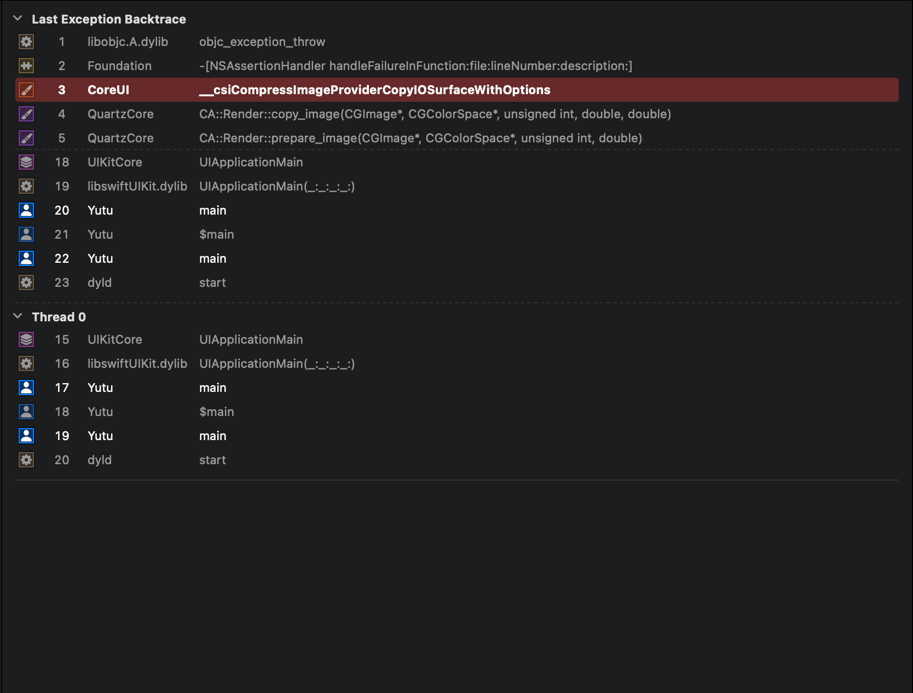
Task: Collapse the Last Exception Backtrace section
Action: pos(18,19)
